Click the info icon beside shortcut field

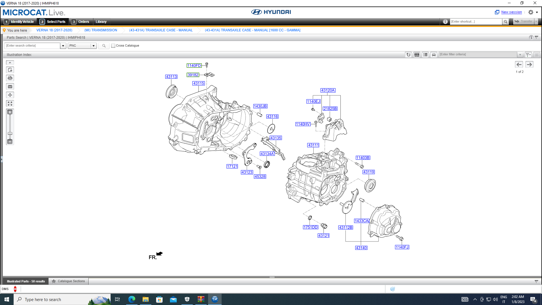coord(445,21)
